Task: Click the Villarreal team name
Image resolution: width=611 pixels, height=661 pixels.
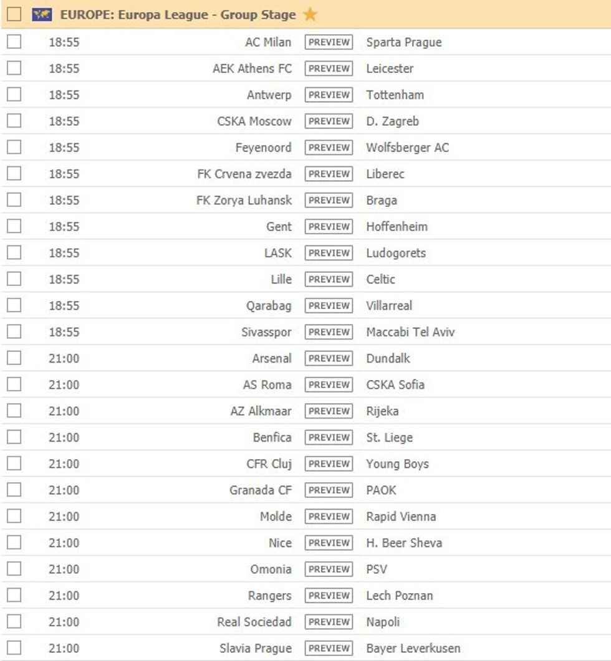Action: click(x=389, y=306)
